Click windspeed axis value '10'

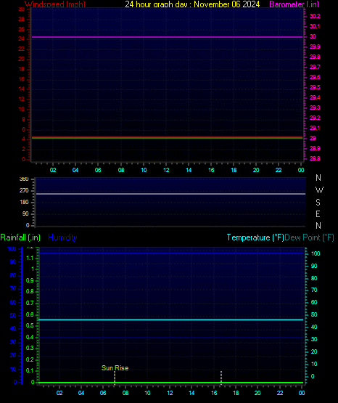22,109
